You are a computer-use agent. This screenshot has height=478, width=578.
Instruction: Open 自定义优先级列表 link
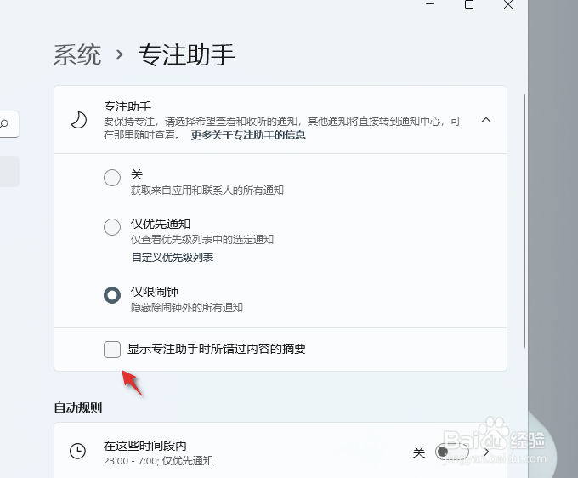pyautogui.click(x=172, y=257)
